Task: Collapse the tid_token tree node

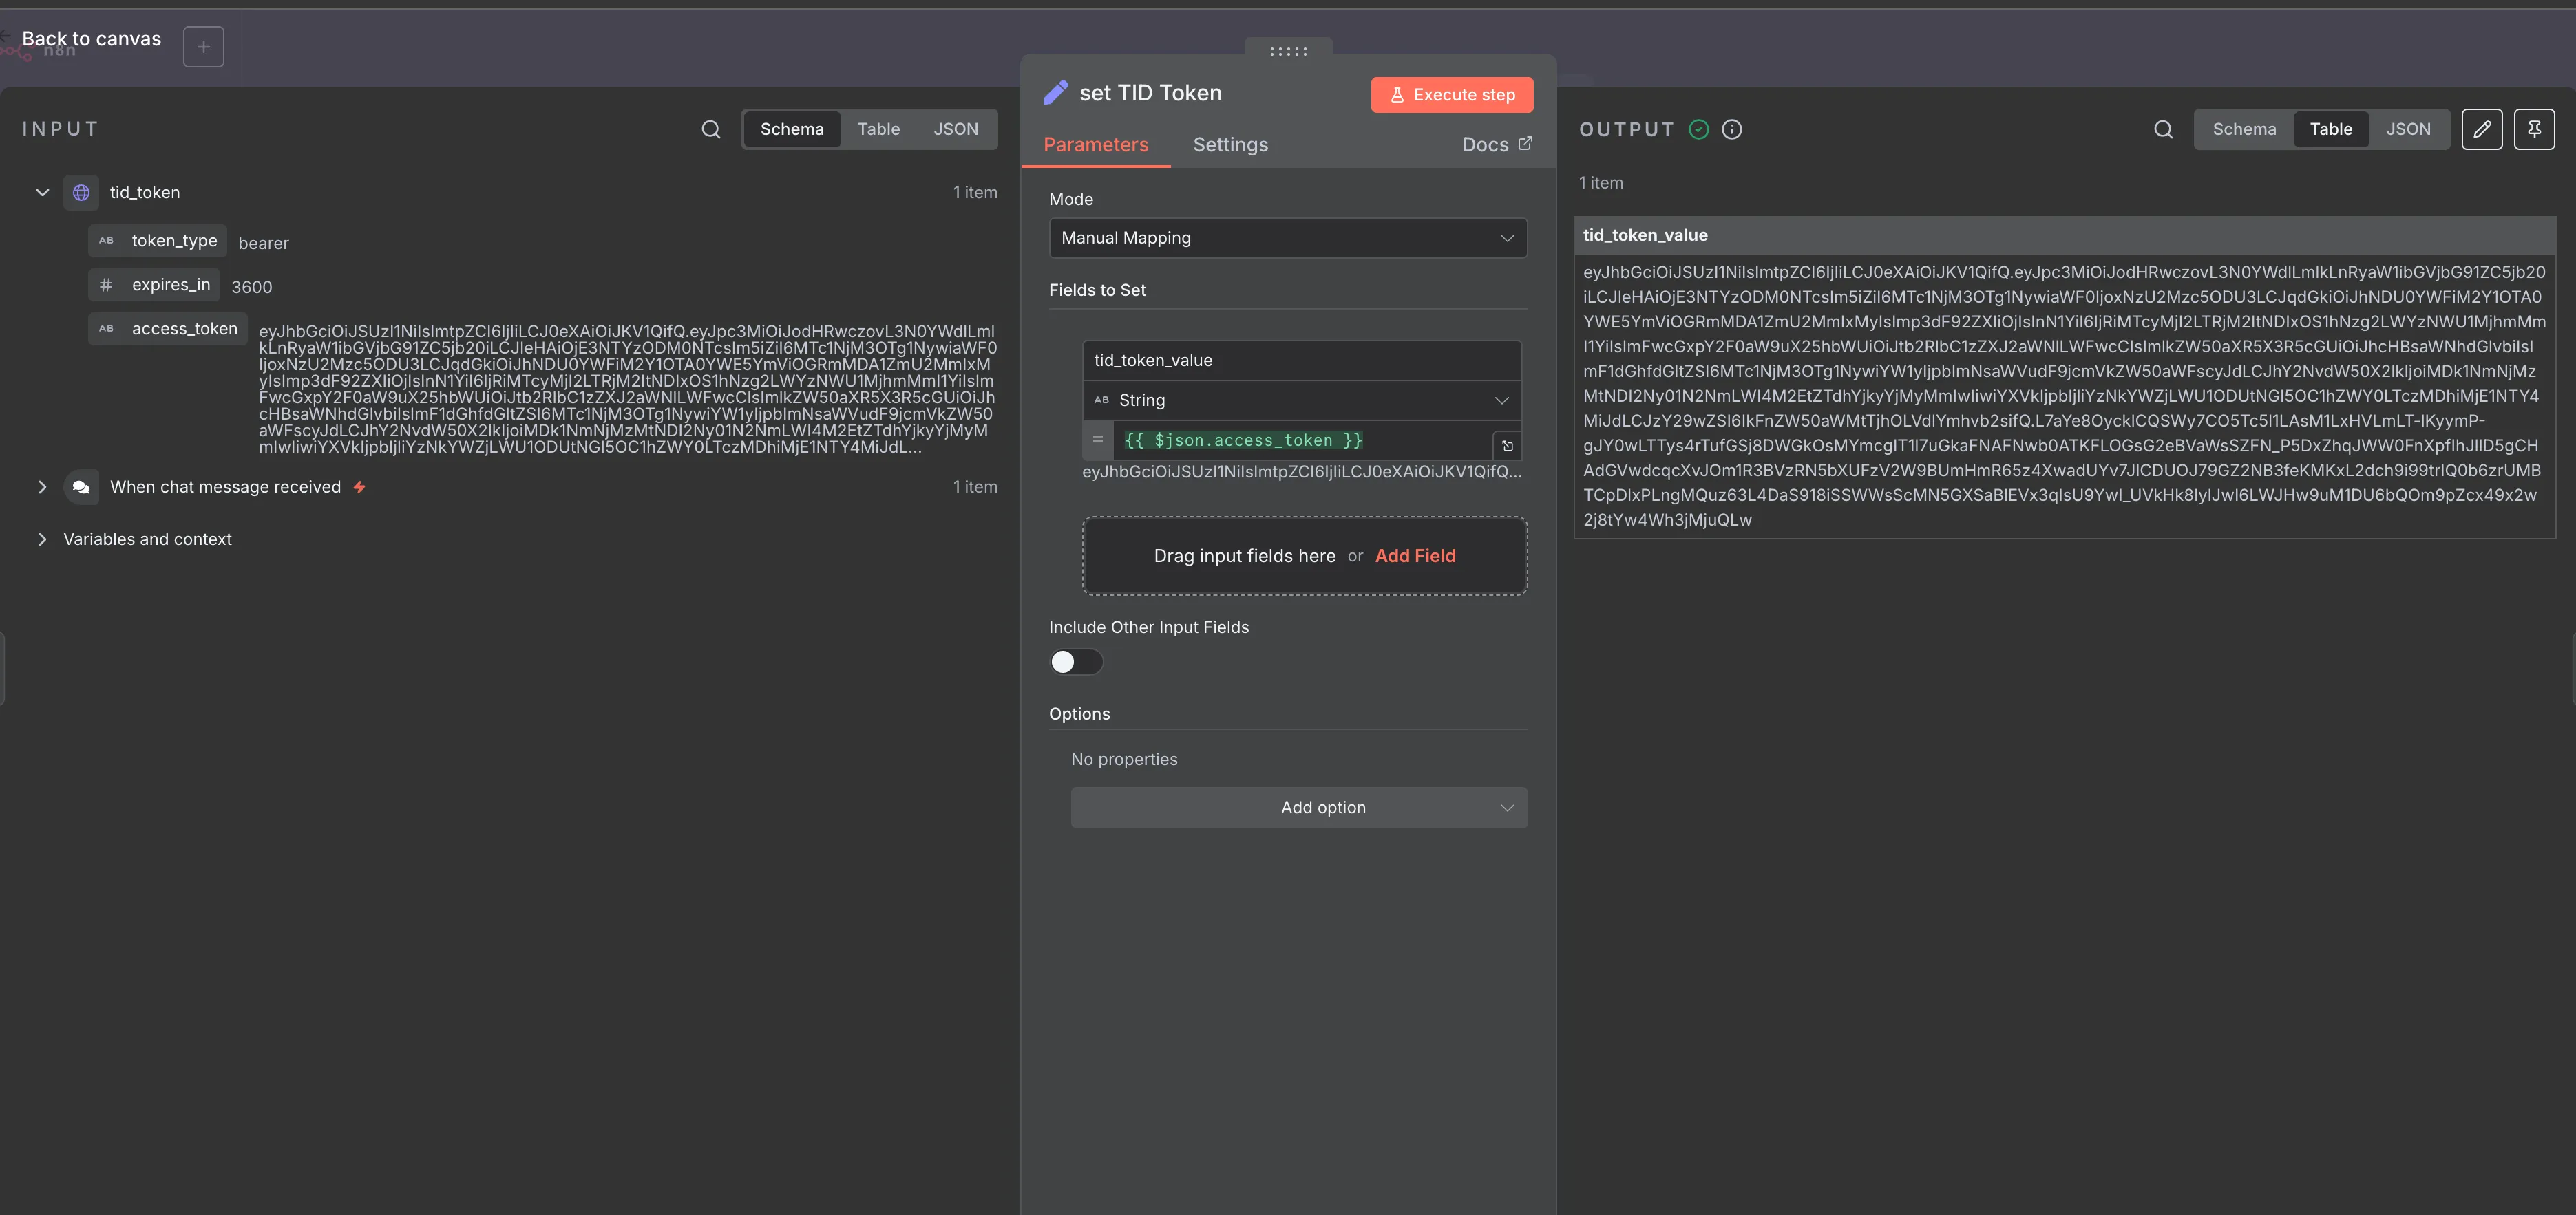Action: coord(42,193)
